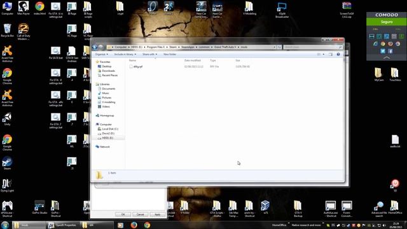Sort by the Size column header

click(x=238, y=60)
